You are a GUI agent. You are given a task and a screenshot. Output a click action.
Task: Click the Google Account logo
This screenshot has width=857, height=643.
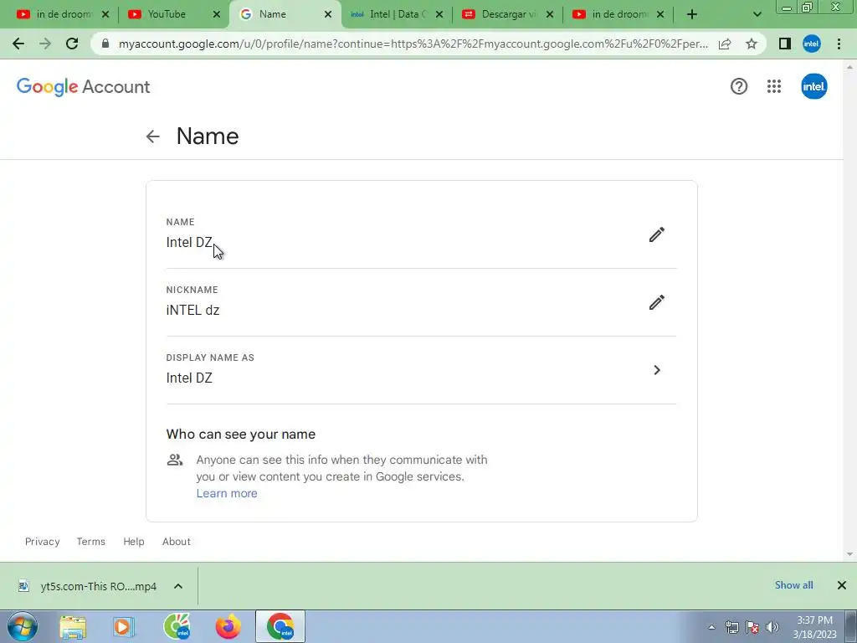pos(83,87)
